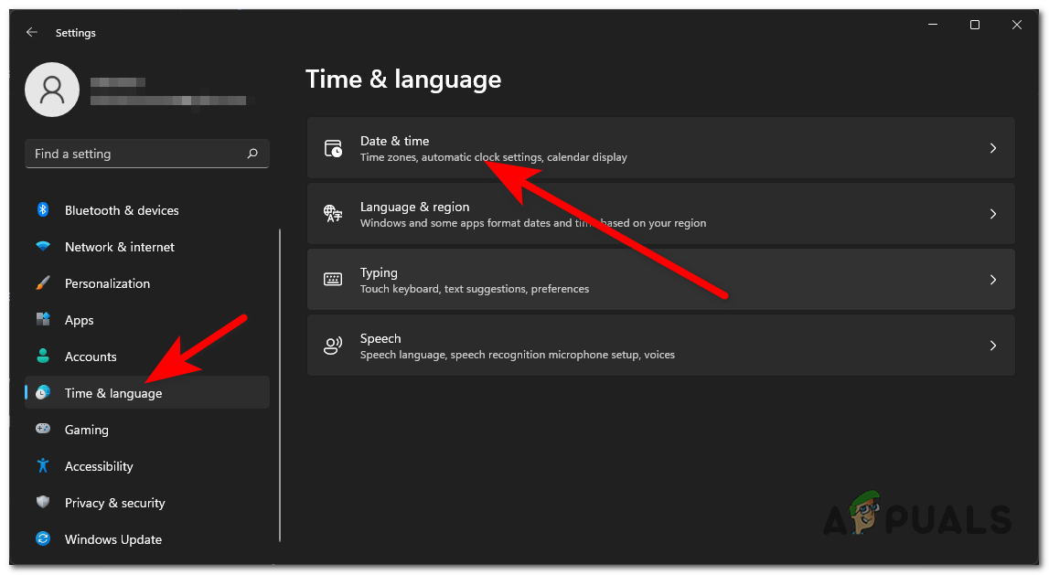
Task: Select Personalization in sidebar
Action: click(x=147, y=283)
